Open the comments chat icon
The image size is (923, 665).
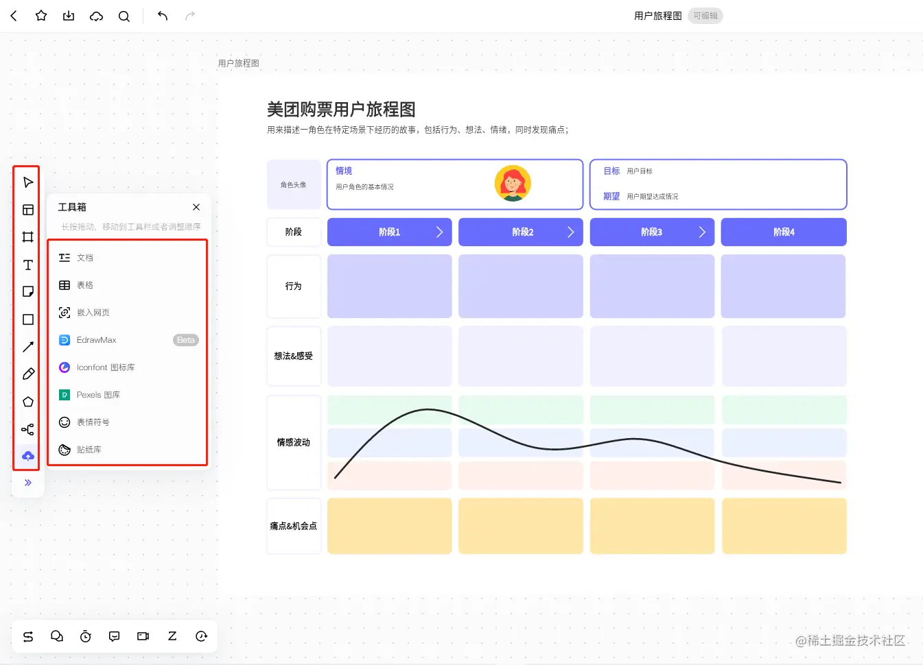click(x=57, y=637)
